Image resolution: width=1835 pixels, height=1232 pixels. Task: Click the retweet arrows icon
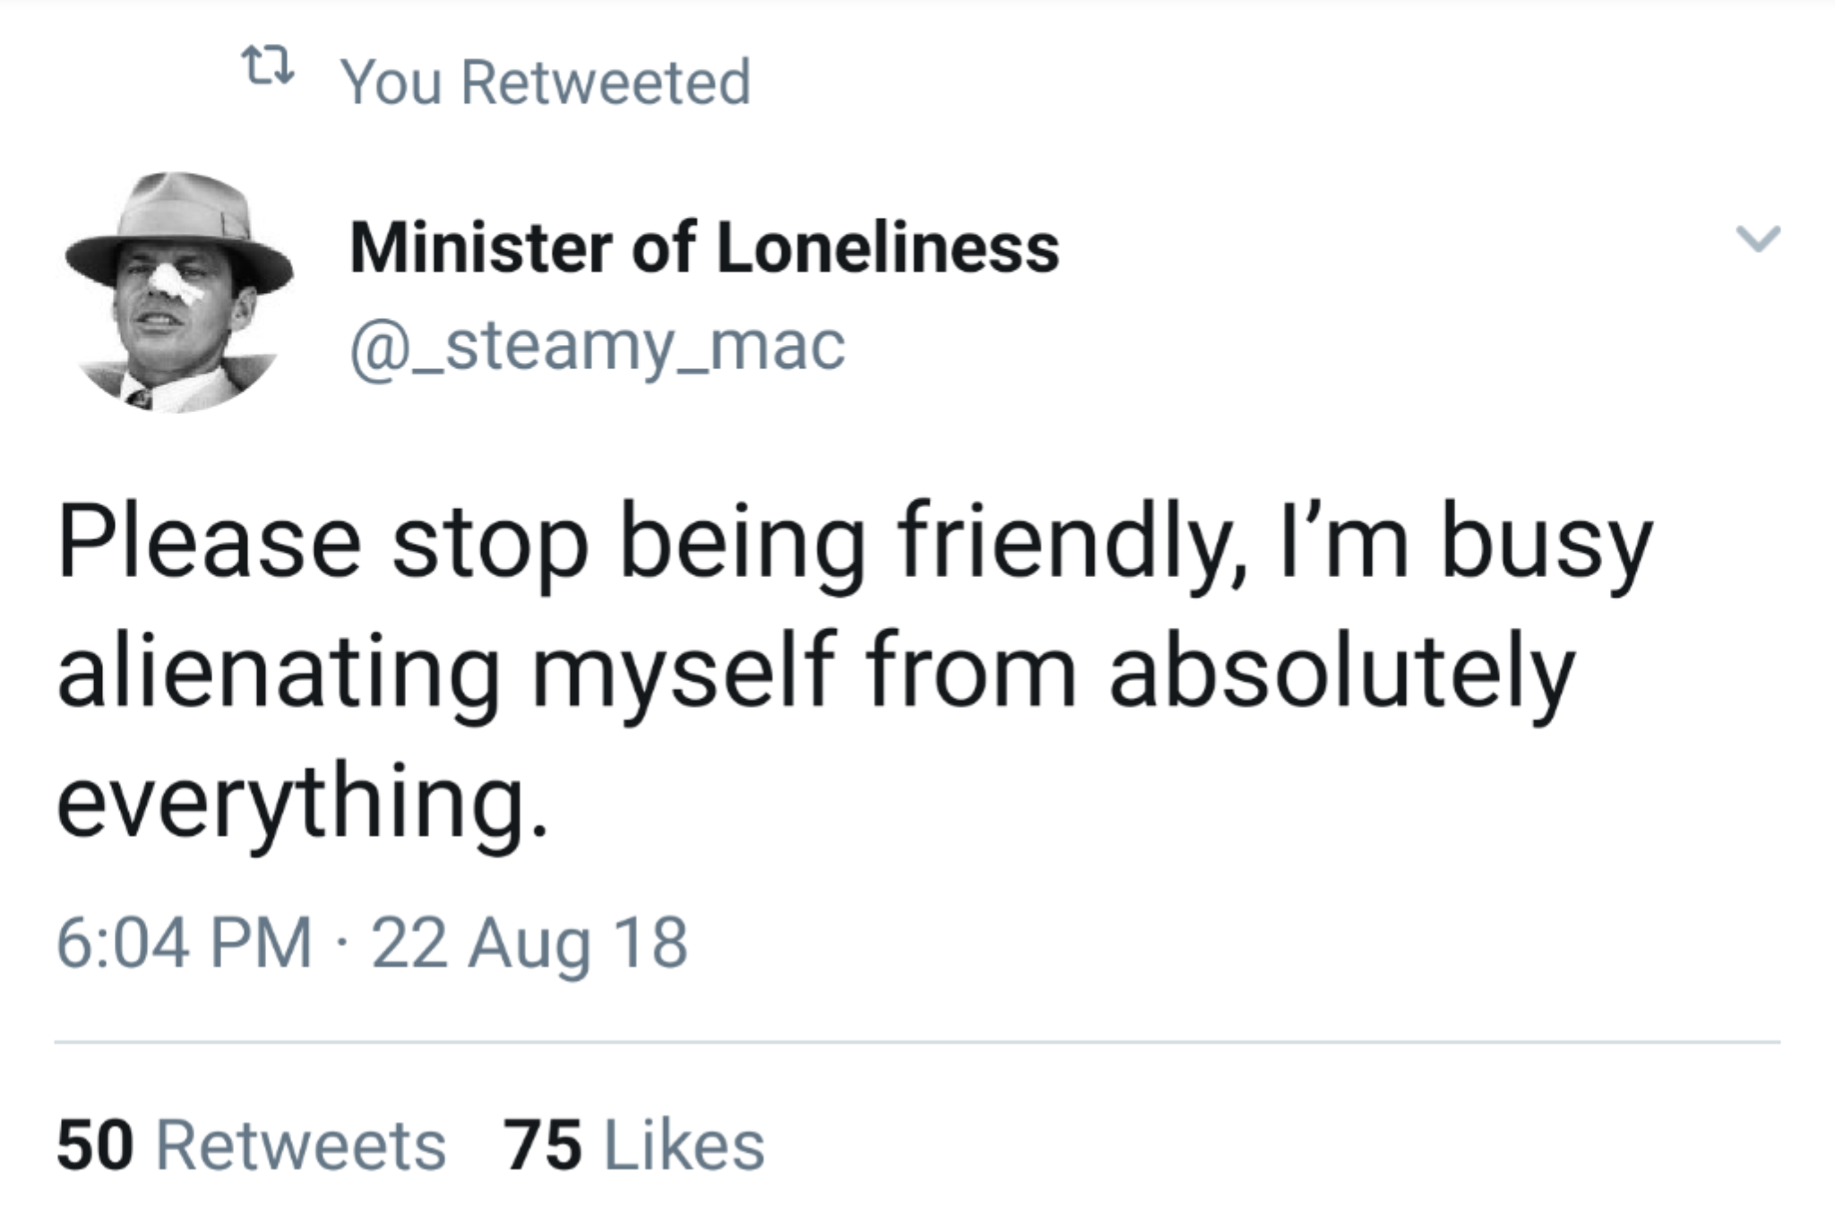pos(268,69)
